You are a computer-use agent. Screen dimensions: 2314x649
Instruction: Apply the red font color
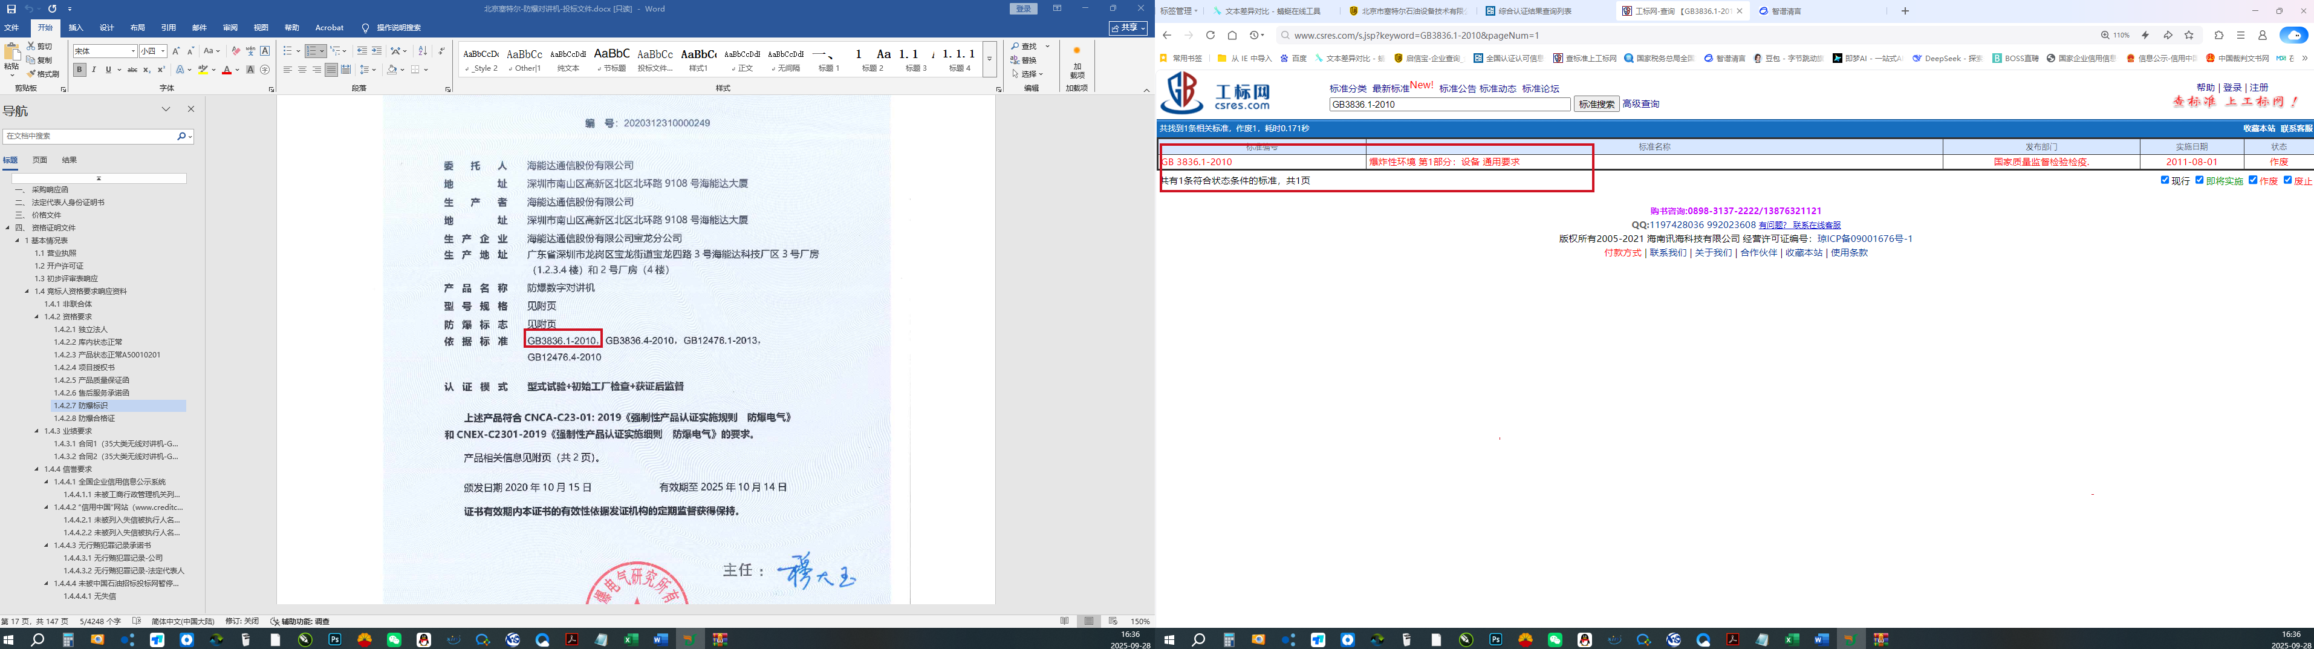click(226, 69)
